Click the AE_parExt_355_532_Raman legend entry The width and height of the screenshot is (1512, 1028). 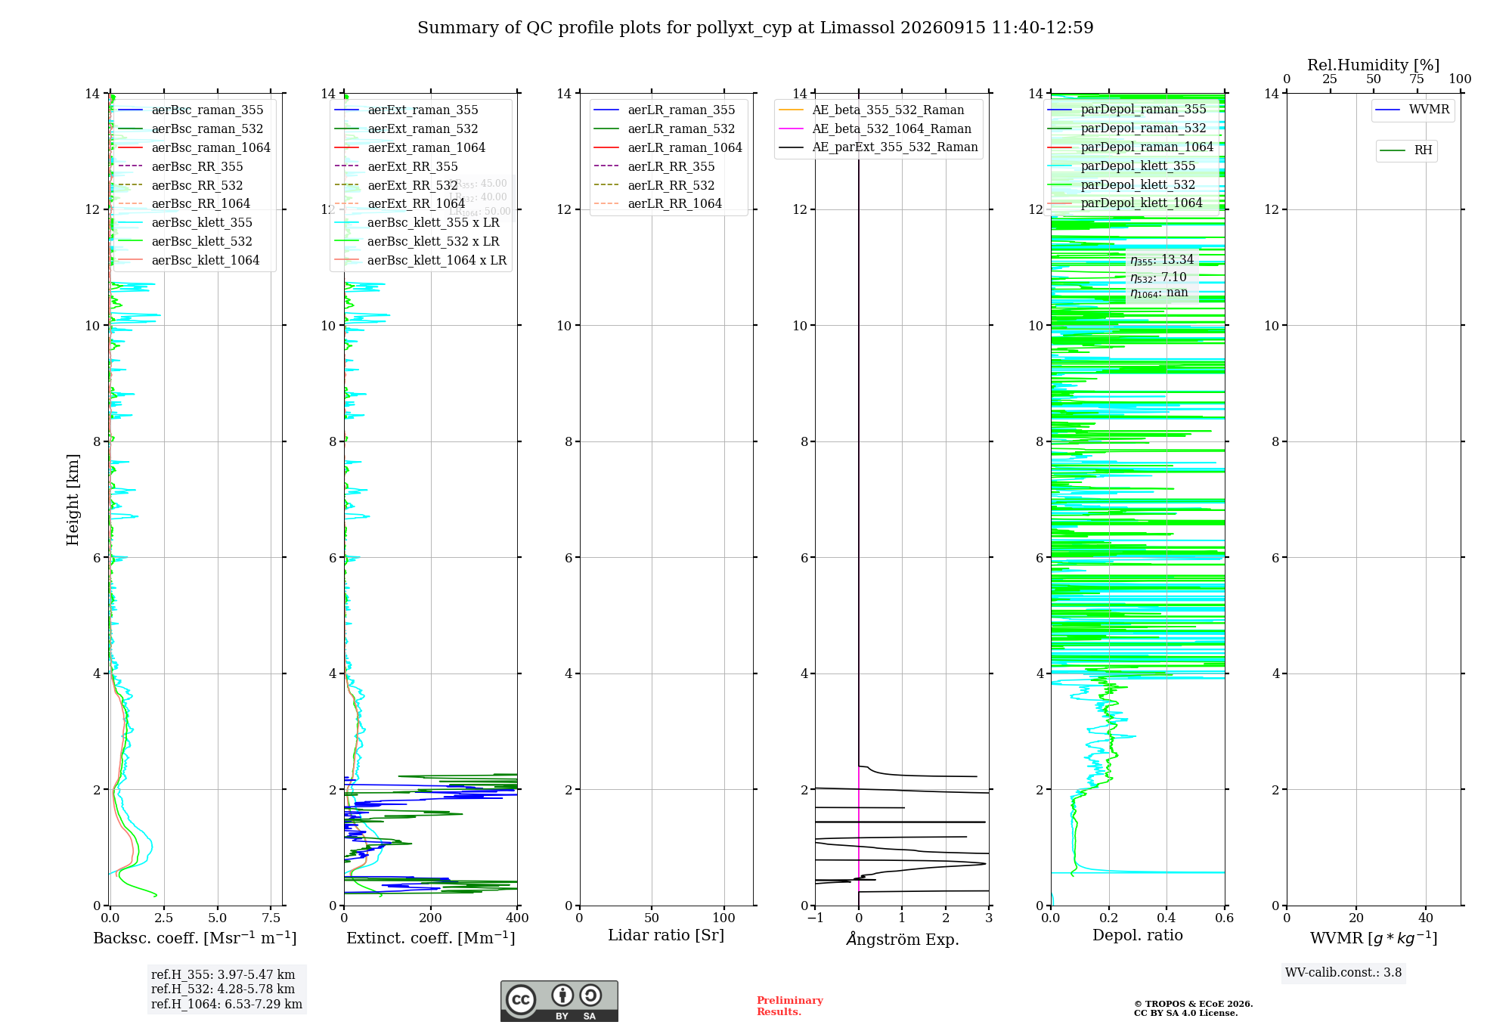click(878, 147)
